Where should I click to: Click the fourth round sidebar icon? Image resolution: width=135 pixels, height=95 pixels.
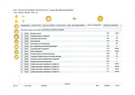tap(16, 42)
